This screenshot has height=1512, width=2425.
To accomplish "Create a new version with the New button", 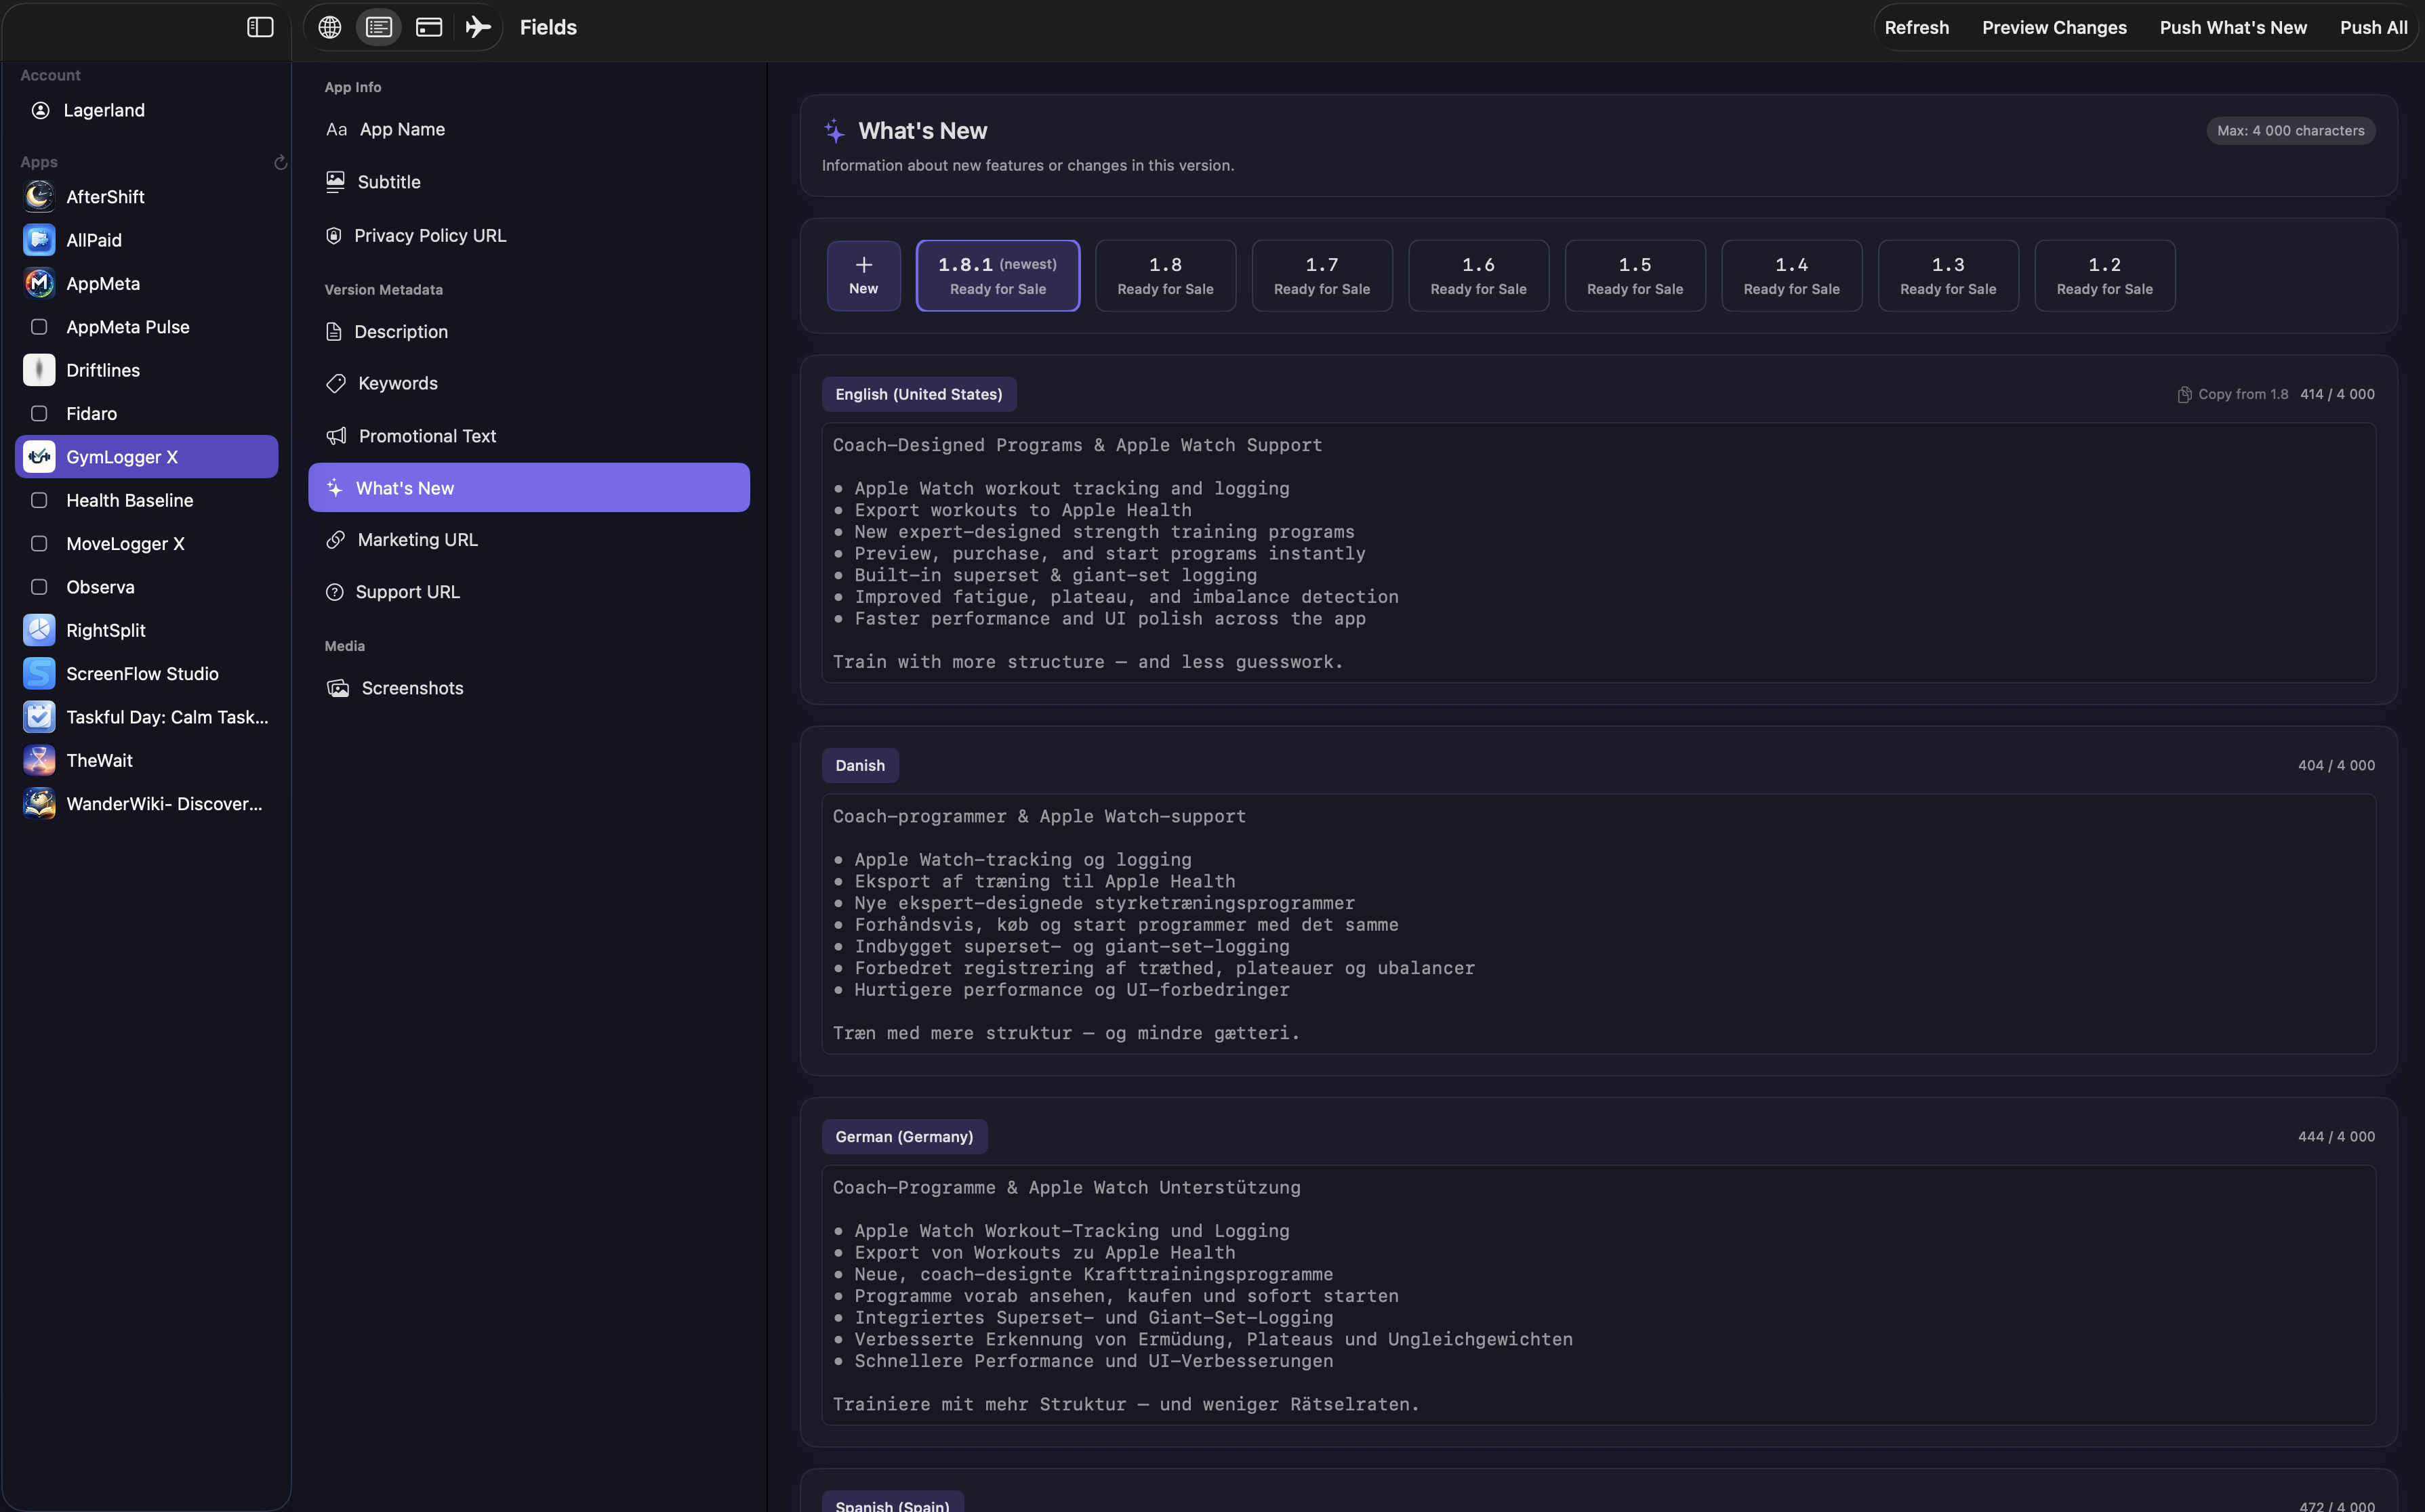I will pos(862,274).
